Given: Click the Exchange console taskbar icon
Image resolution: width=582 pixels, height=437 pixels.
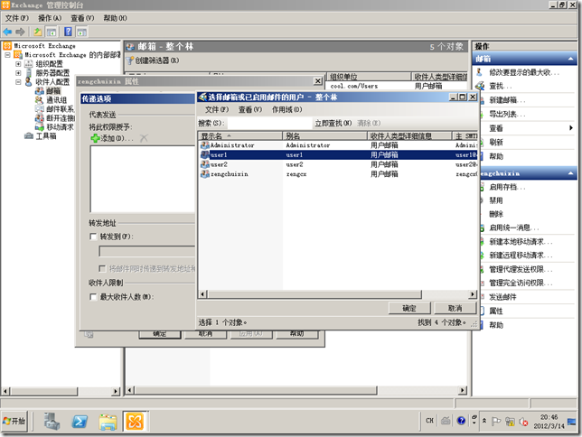Looking at the screenshot, I should pyautogui.click(x=135, y=421).
